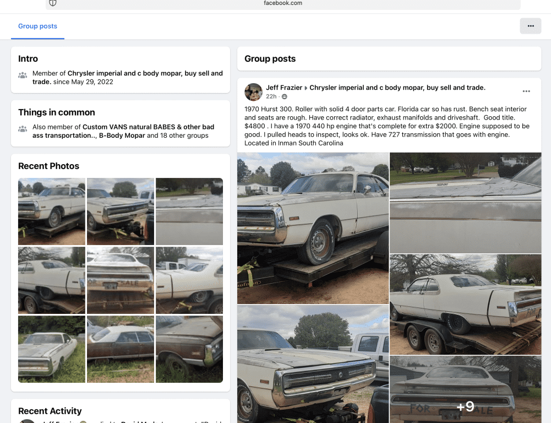This screenshot has height=423, width=551.
Task: Open Custom VANS natural BABES group link
Action: click(148, 127)
